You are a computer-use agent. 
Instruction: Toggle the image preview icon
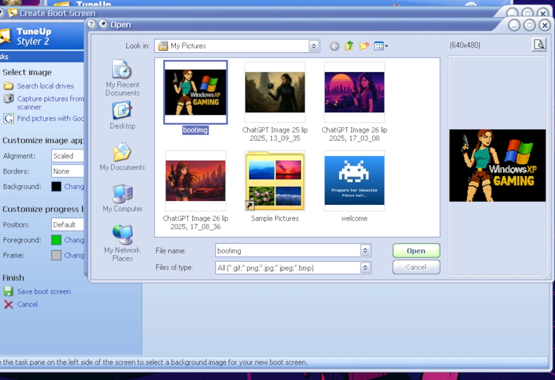click(x=539, y=45)
